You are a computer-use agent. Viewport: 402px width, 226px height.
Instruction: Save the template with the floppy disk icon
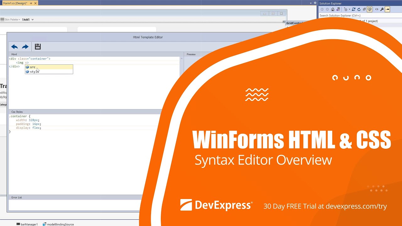coord(38,46)
